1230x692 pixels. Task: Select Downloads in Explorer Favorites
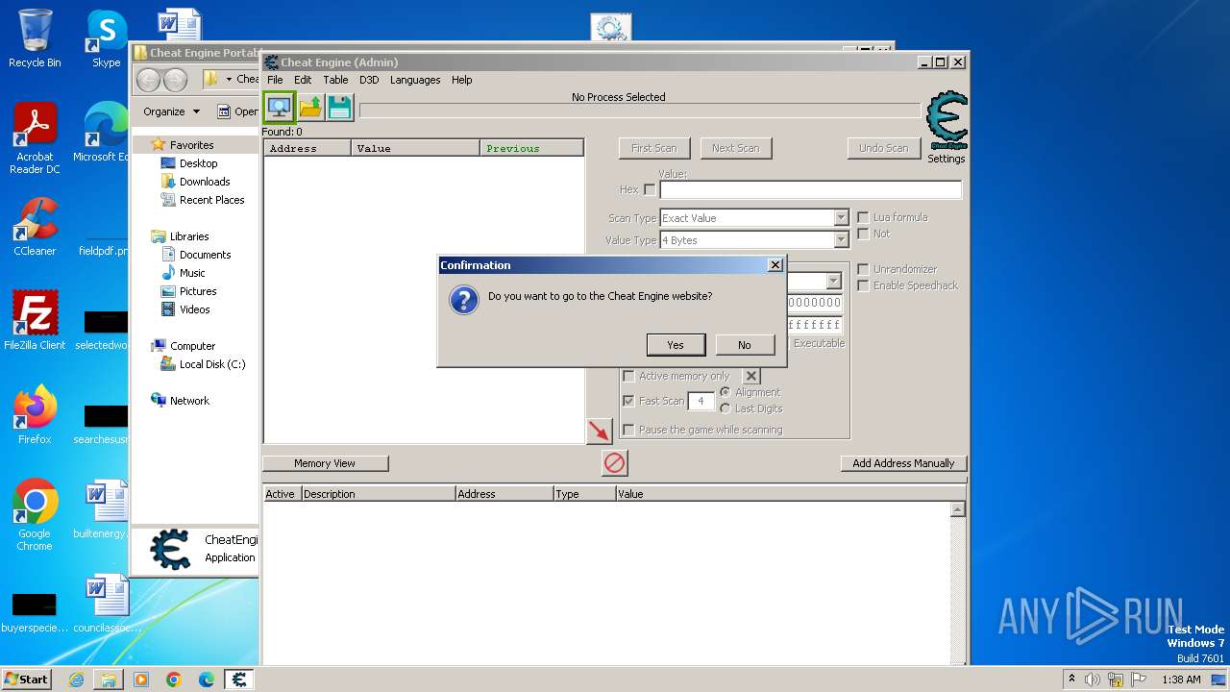pos(205,182)
